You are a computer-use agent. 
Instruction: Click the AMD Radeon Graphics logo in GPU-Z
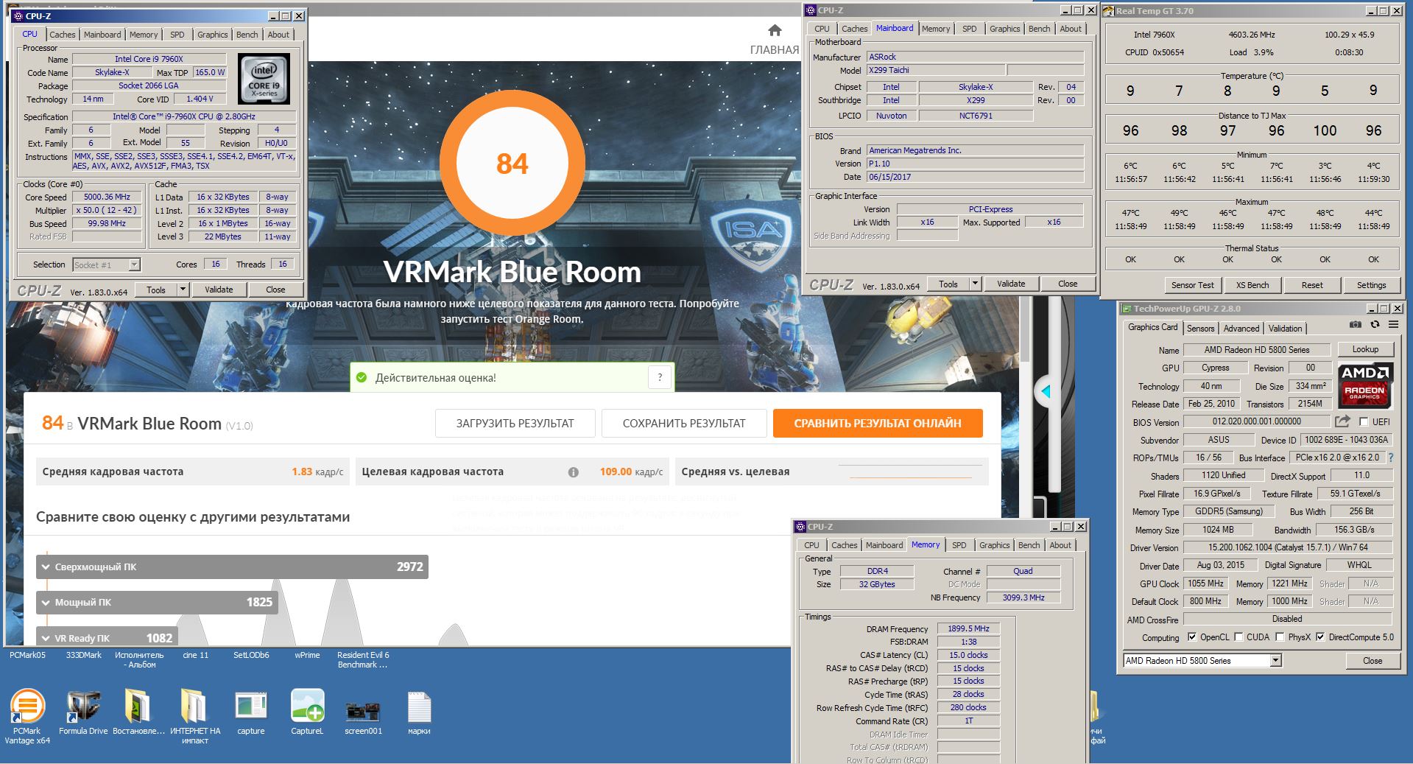1364,385
